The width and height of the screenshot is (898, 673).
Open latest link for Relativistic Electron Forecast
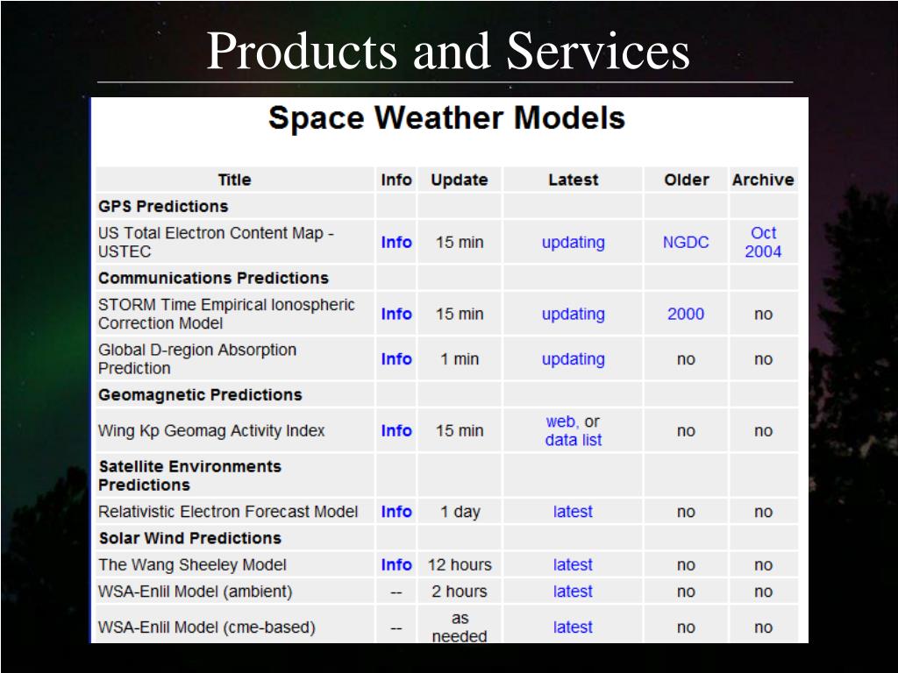[573, 511]
